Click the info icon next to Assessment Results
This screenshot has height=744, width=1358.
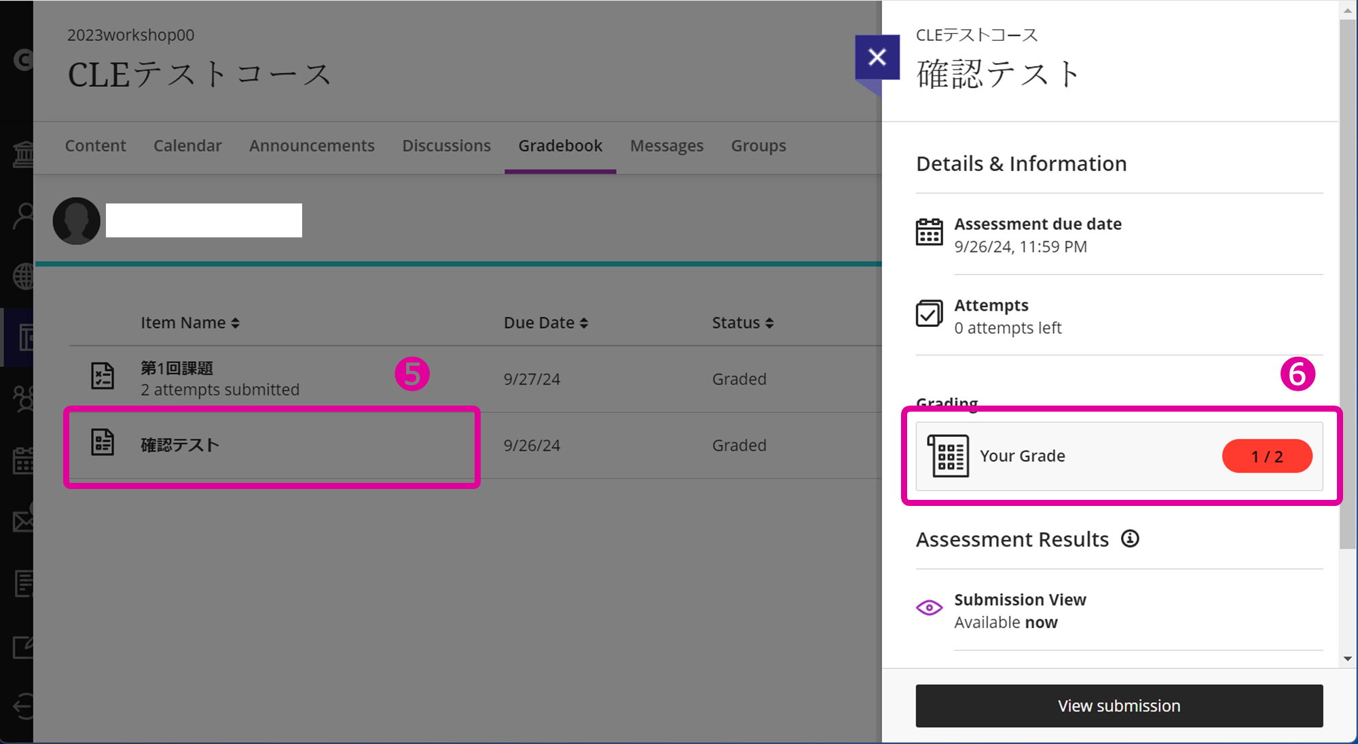click(x=1130, y=539)
